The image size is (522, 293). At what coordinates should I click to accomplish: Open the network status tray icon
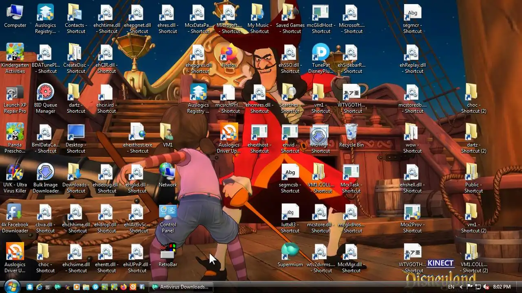[478, 287]
